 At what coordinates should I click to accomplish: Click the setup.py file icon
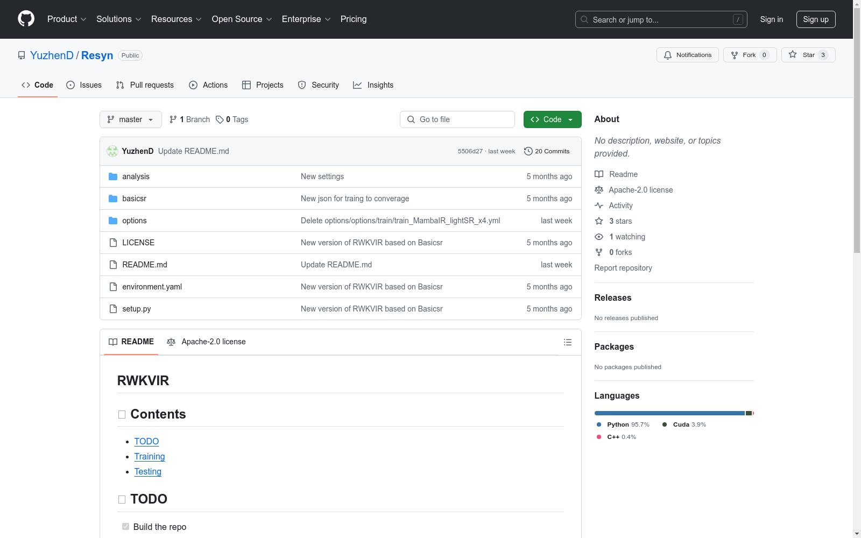point(113,309)
